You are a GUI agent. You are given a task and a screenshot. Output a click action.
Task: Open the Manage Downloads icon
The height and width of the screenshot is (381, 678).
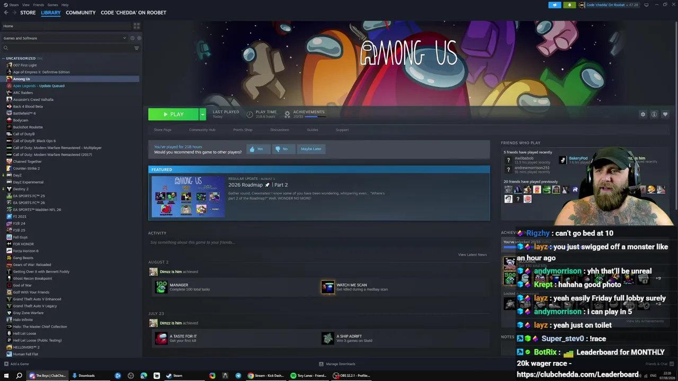click(x=321, y=364)
